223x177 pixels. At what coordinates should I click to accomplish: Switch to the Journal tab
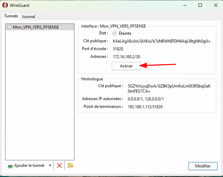coord(29,16)
